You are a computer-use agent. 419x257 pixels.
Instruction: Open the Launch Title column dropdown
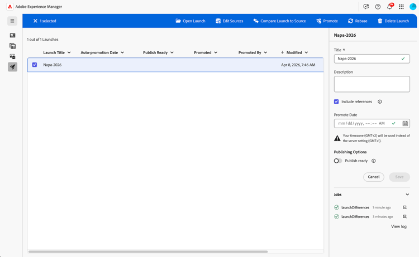pyautogui.click(x=69, y=52)
